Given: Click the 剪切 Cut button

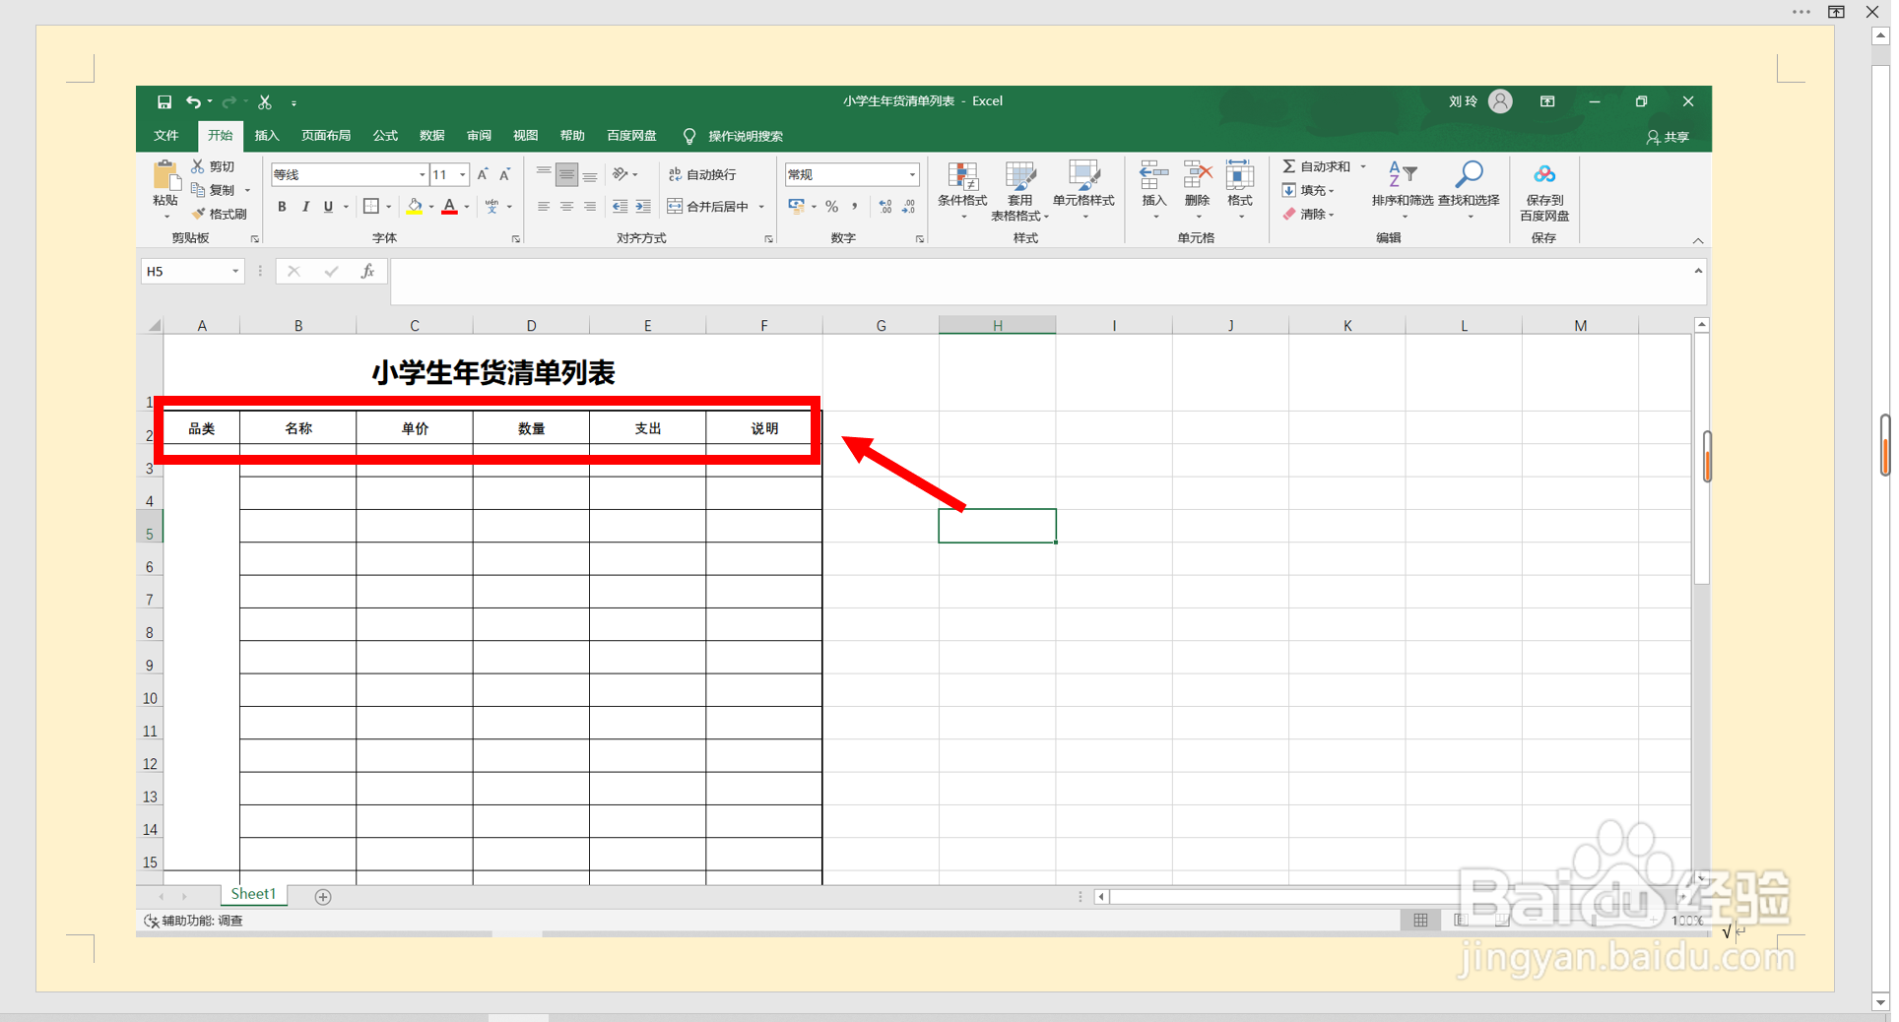Looking at the screenshot, I should pyautogui.click(x=213, y=166).
